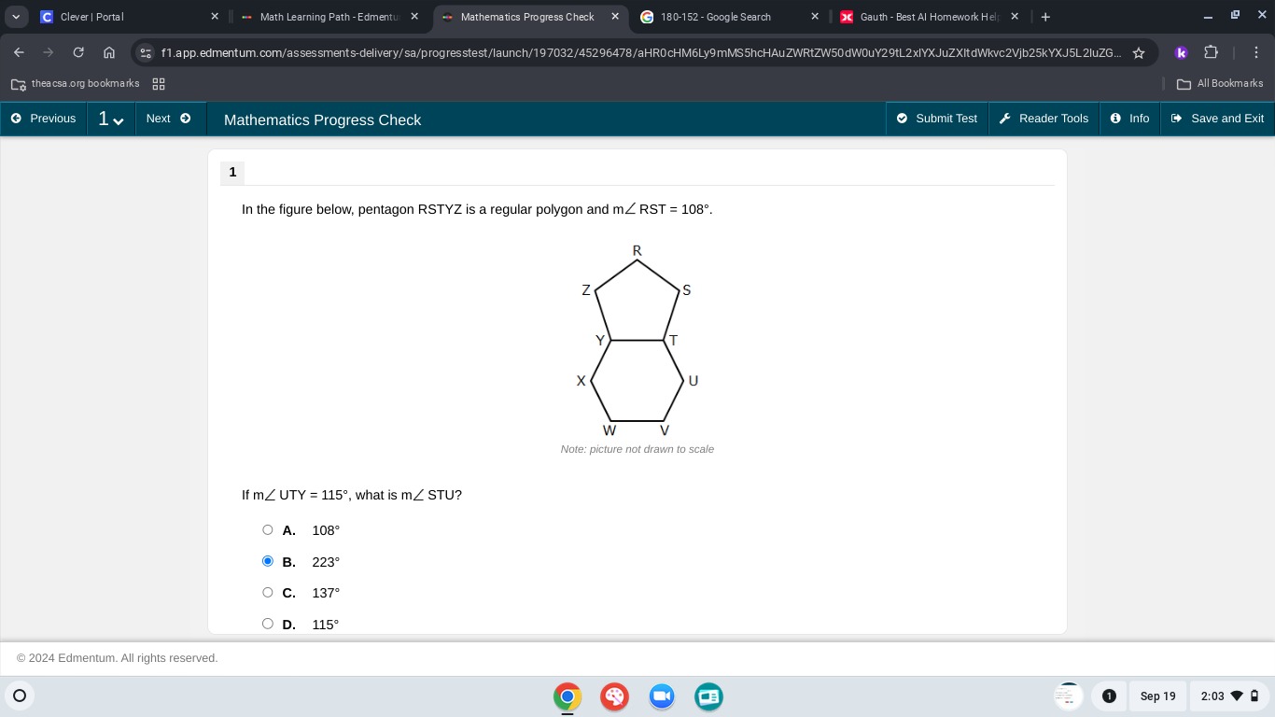This screenshot has height=717, width=1275.
Task: Open the green Classroom app on shelf
Action: [709, 696]
